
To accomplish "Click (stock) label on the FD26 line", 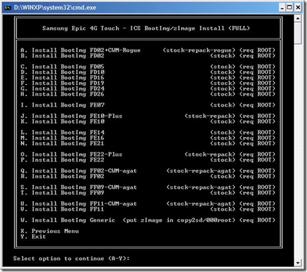I will click(x=223, y=94).
